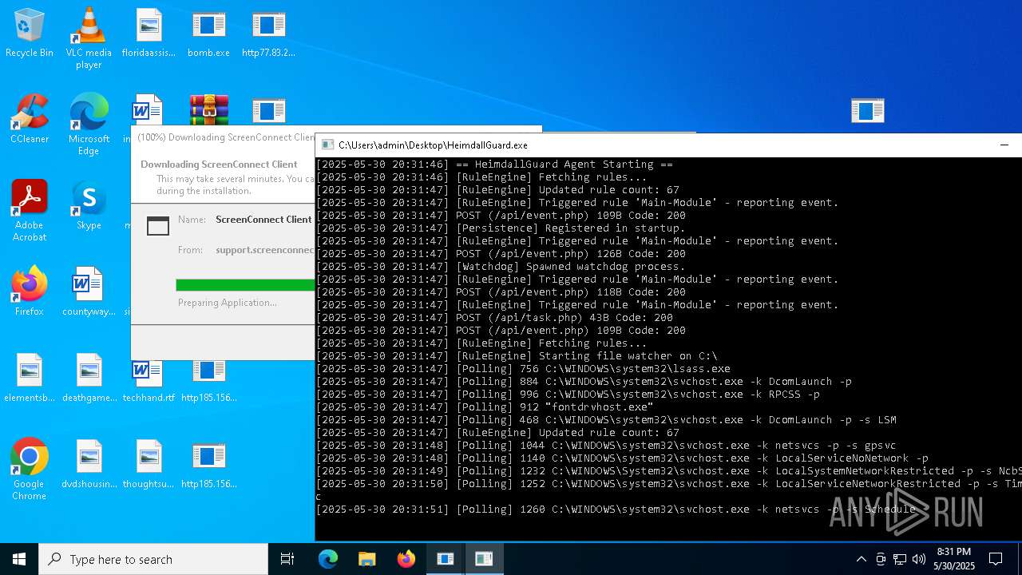Select the second http185.156 file icon

(208, 464)
